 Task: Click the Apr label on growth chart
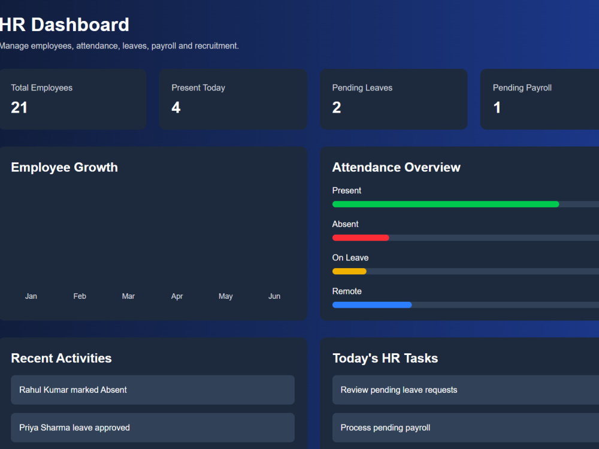(x=177, y=296)
